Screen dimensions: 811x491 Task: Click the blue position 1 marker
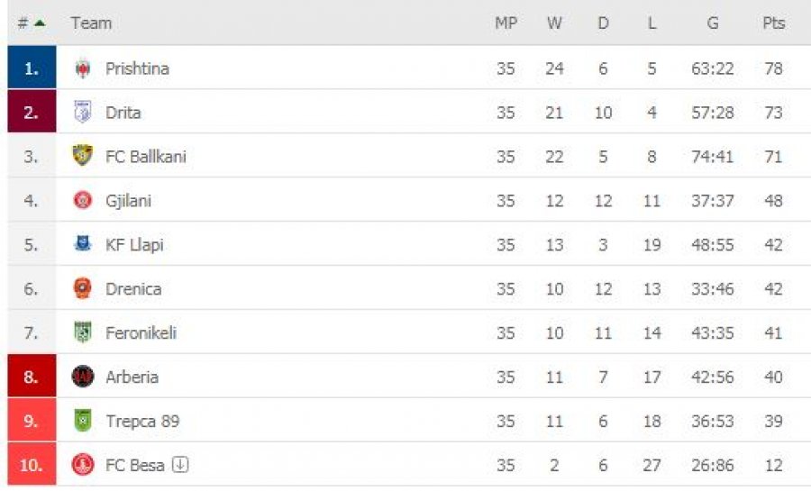[x=32, y=68]
